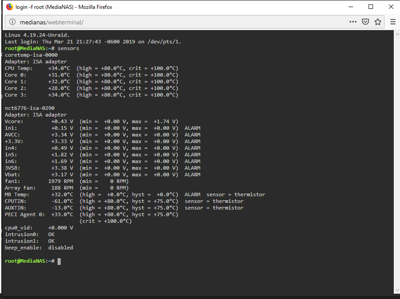Click the 'in4:' label

(11, 148)
